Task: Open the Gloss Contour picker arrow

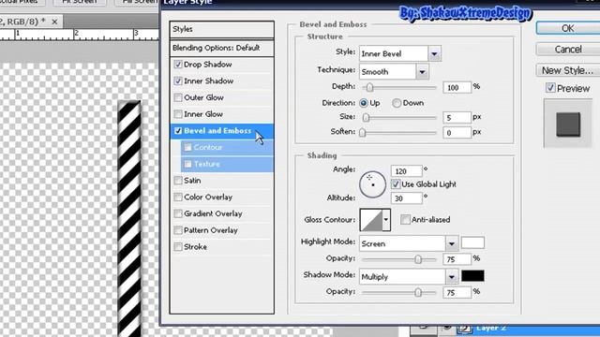Action: pyautogui.click(x=385, y=219)
